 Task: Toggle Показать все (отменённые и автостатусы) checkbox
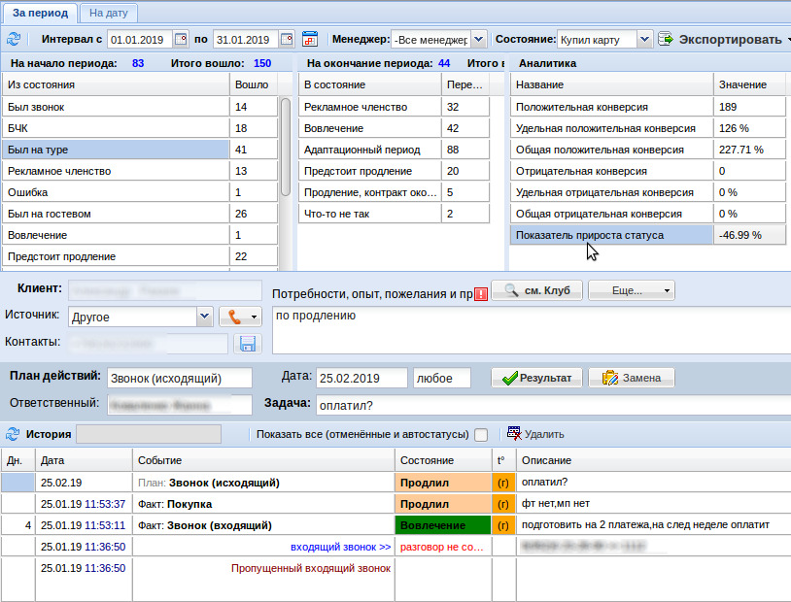[481, 435]
